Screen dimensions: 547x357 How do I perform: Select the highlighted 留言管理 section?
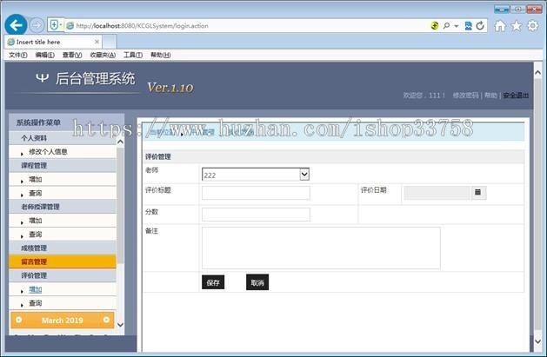[63, 261]
